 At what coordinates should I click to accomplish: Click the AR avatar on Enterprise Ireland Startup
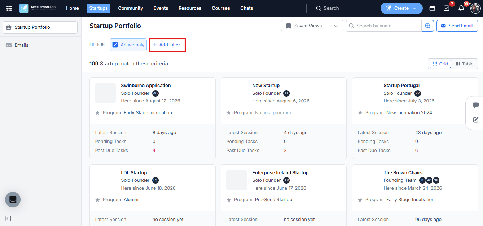[286, 180]
